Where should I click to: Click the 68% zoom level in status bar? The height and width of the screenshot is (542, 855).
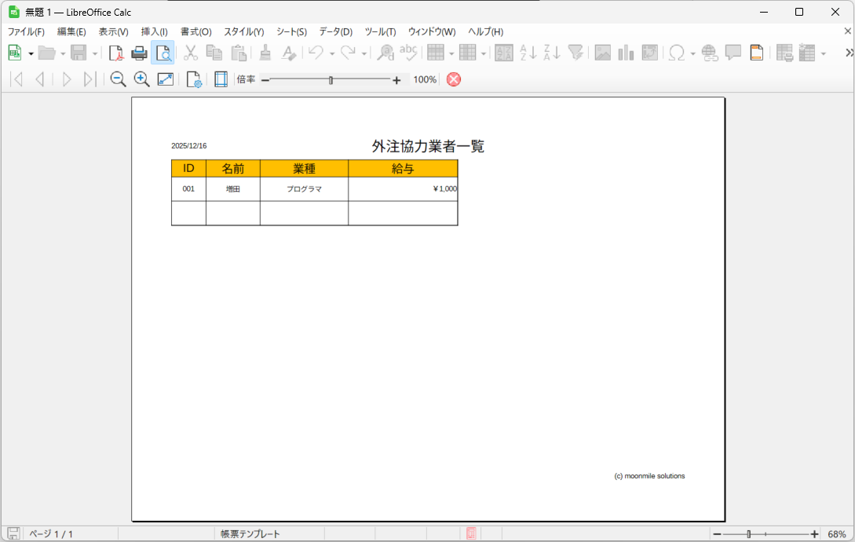[836, 534]
